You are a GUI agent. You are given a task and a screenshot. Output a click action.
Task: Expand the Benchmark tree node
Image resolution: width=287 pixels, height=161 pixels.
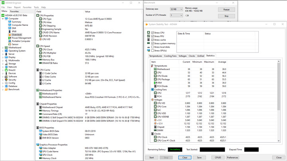click(3, 89)
